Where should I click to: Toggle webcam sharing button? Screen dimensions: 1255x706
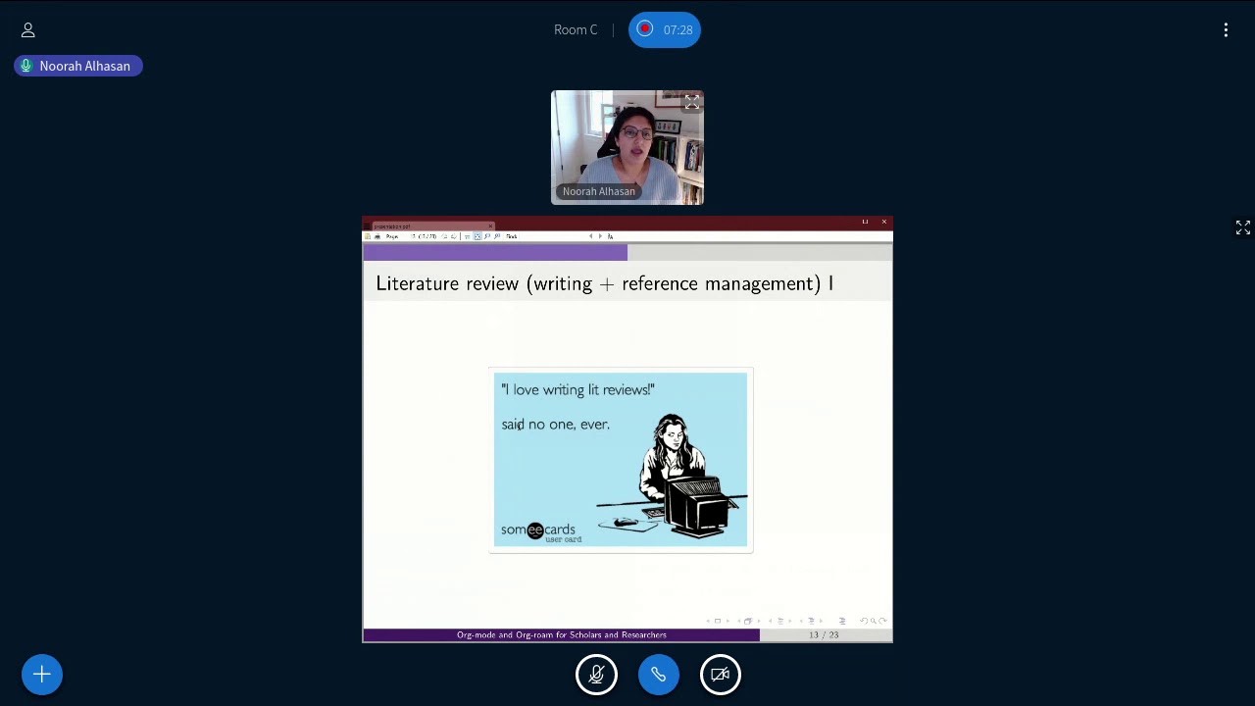pyautogui.click(x=720, y=675)
